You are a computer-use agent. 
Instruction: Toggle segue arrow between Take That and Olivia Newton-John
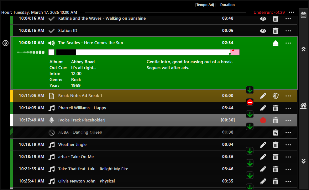click(250, 175)
